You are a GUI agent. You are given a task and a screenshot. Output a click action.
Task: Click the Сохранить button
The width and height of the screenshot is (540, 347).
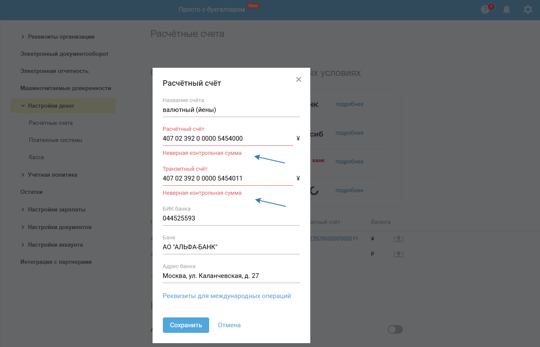pos(186,325)
